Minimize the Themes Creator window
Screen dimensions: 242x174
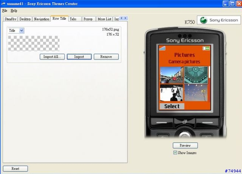(225, 3)
